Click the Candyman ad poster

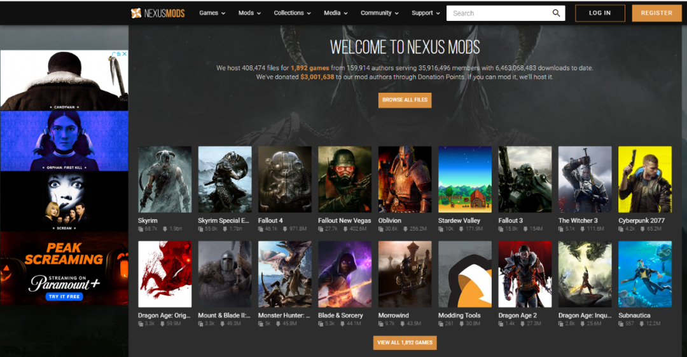click(64, 80)
